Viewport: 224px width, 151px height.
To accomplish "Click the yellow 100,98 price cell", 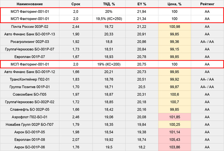I will pos(174,26).
